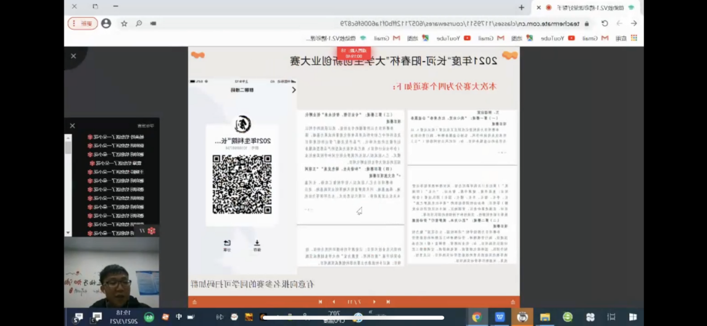Open the highlighted camera app on taskbar

[x=523, y=317]
